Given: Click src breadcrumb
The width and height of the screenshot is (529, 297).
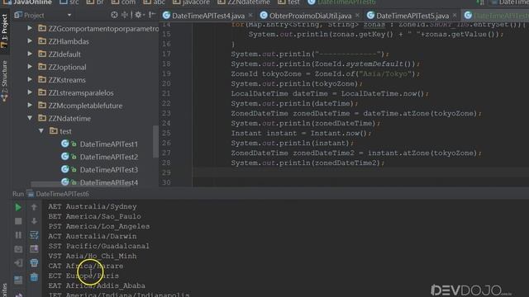Looking at the screenshot, I should click(x=69, y=2).
